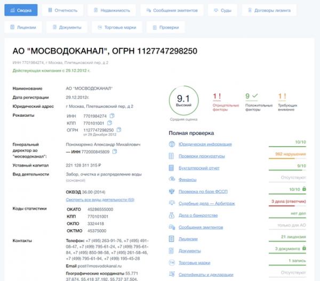Click the ОКПО 3324418 value
This screenshot has width=320, height=281.
tap(95, 223)
